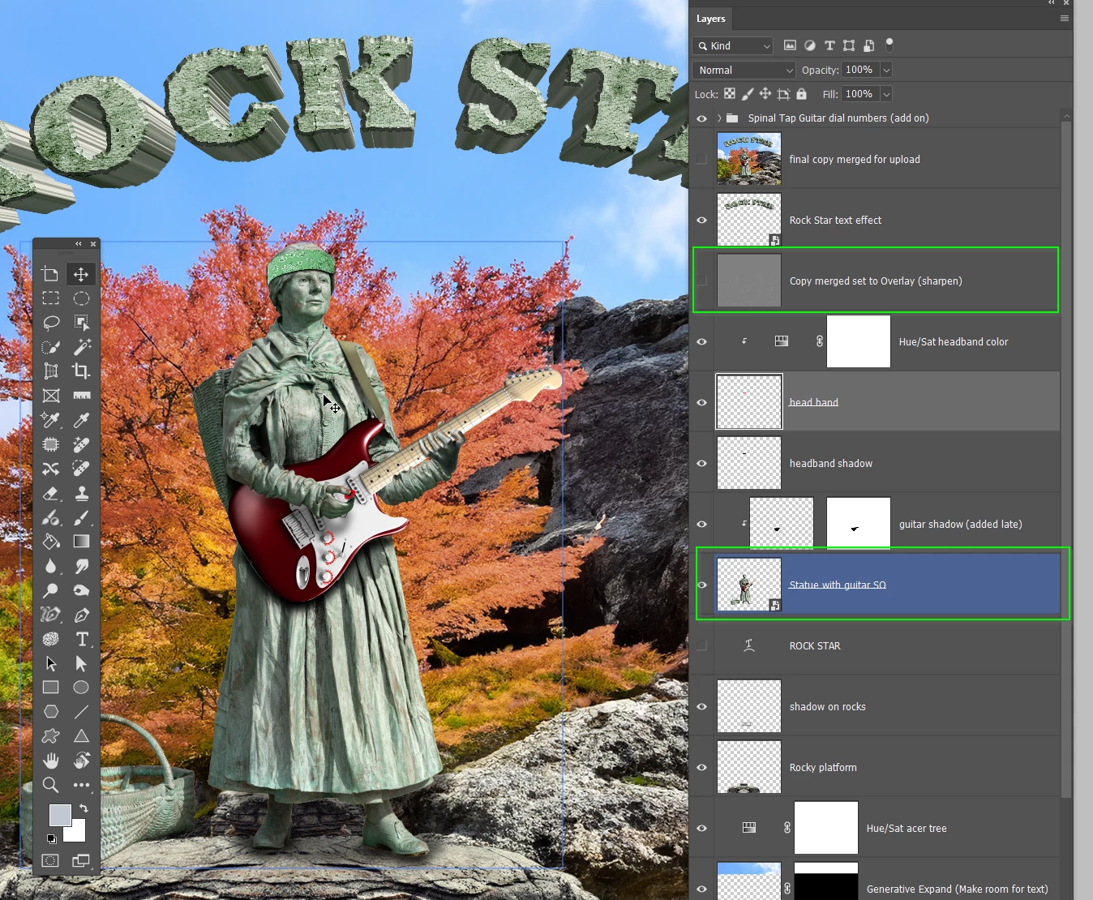Open the Kind filter dropdown

[x=733, y=46]
